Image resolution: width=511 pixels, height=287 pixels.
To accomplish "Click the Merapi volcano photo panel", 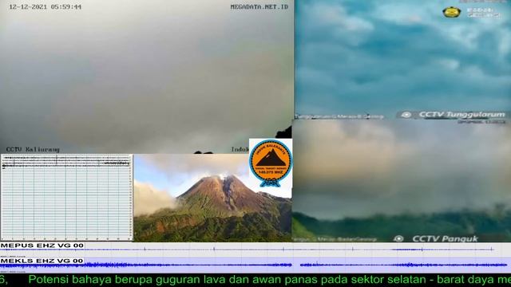I will 212,198.
